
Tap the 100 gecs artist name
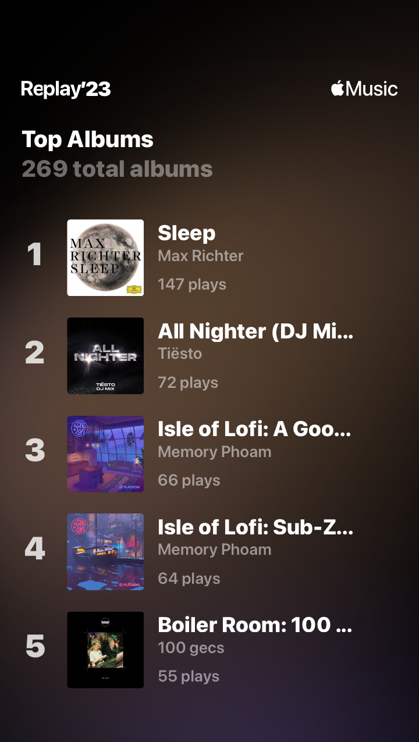(x=191, y=648)
